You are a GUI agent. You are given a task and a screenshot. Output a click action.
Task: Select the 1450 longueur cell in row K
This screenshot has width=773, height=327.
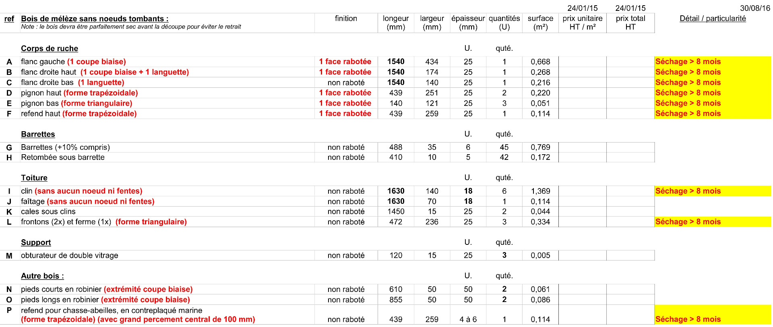(396, 212)
